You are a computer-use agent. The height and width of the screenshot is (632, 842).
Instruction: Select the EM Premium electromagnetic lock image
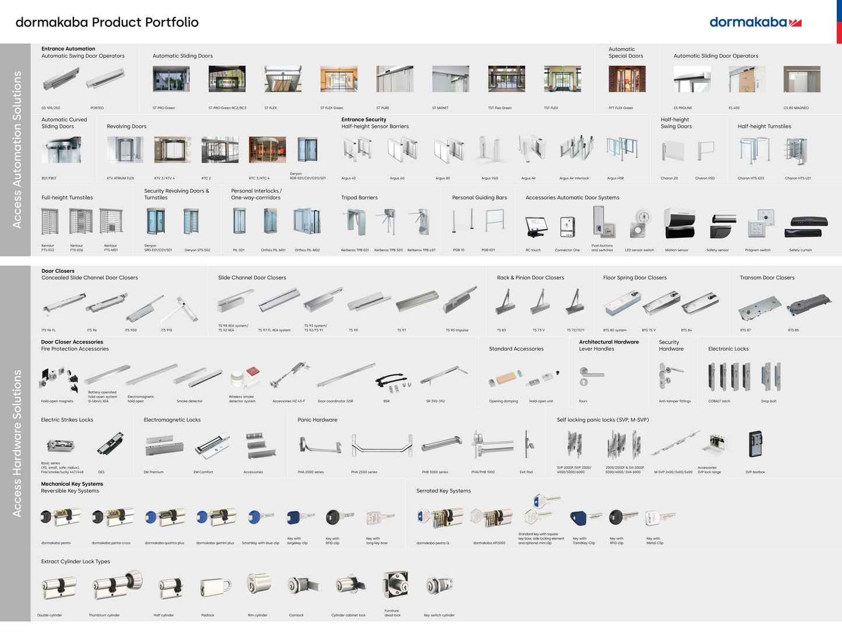pos(164,446)
